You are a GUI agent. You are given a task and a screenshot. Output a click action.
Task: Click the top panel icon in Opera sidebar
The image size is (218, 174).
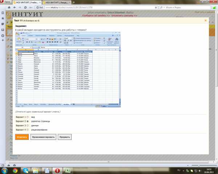click(x=3, y=13)
